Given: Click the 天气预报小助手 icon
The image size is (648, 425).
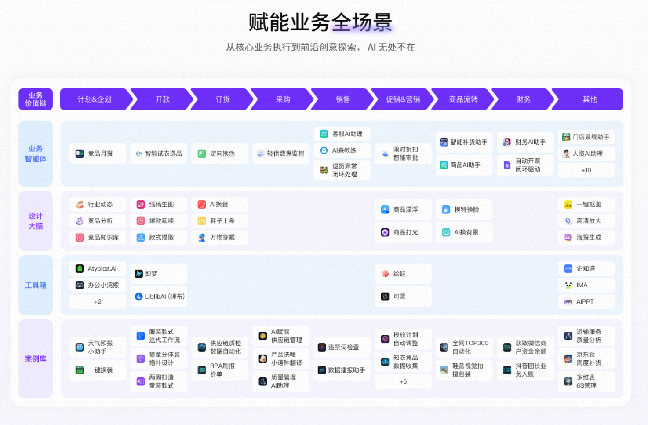Looking at the screenshot, I should [80, 347].
